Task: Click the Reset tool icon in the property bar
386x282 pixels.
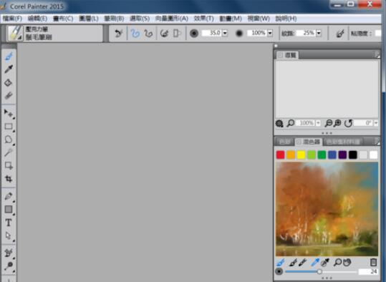Action: pyautogui.click(x=119, y=33)
